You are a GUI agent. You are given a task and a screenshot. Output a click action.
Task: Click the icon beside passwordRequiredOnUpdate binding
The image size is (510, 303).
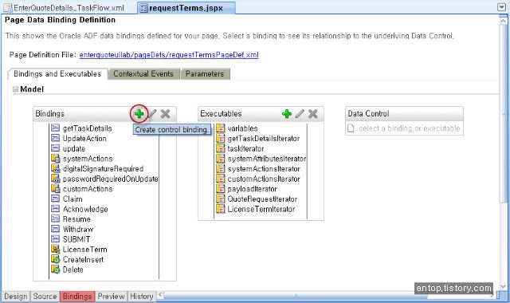(x=56, y=179)
